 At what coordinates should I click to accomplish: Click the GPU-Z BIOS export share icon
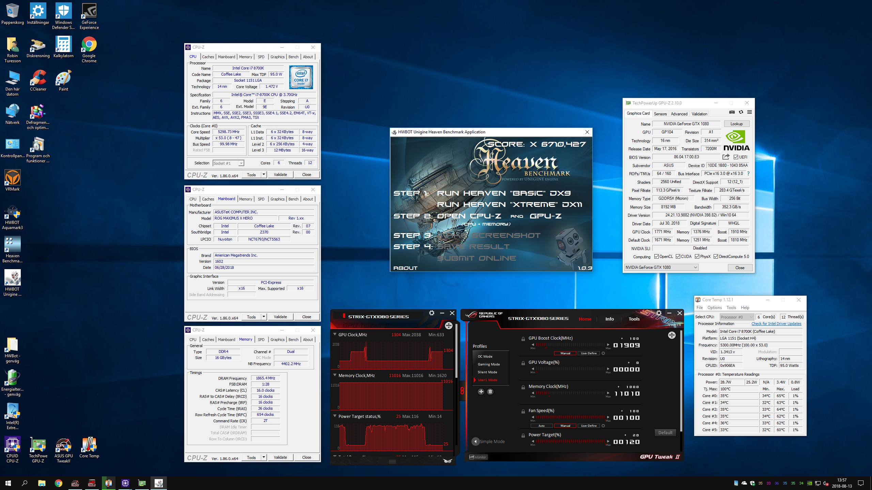726,157
